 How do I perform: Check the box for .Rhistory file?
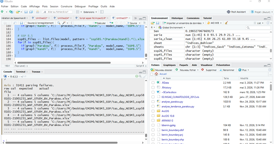153,87
